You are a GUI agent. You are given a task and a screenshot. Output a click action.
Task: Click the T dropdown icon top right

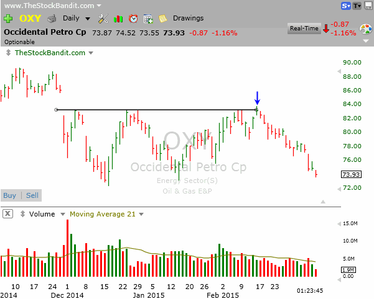coord(357,6)
